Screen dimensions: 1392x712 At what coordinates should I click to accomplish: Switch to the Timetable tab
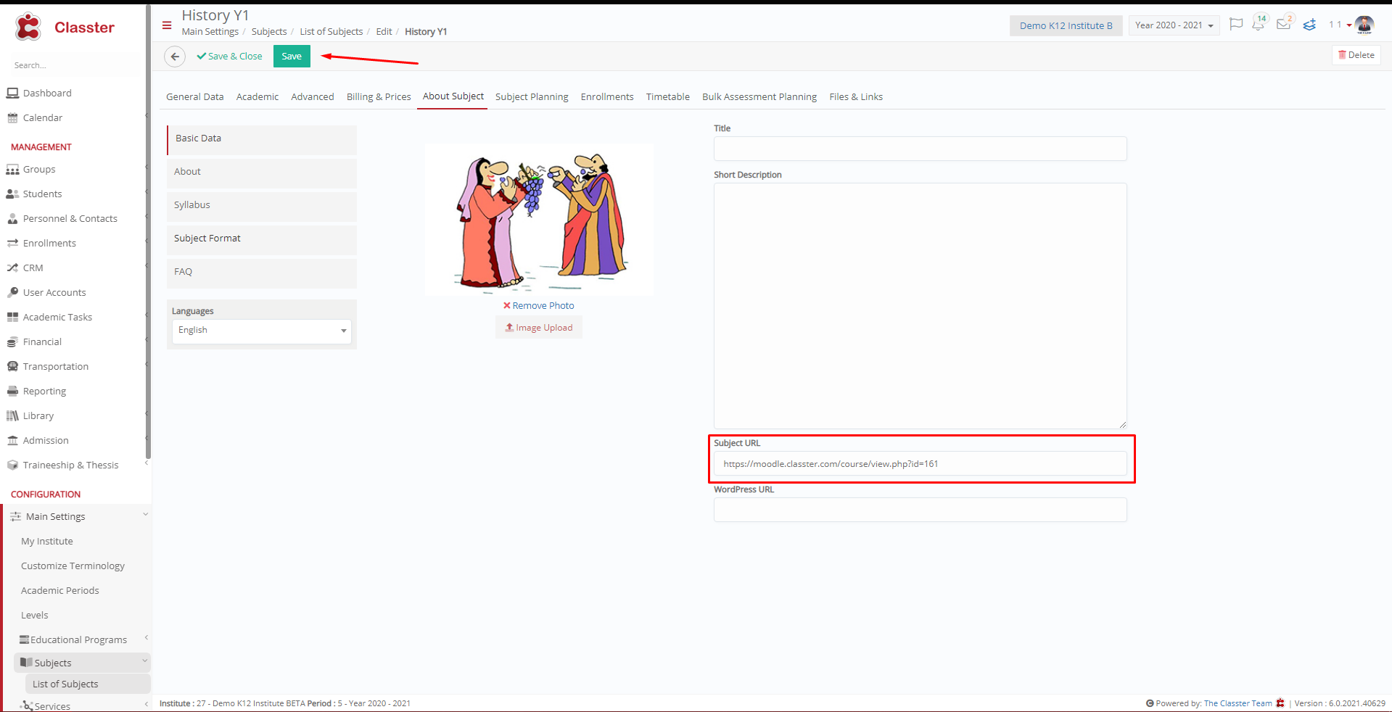pos(668,96)
